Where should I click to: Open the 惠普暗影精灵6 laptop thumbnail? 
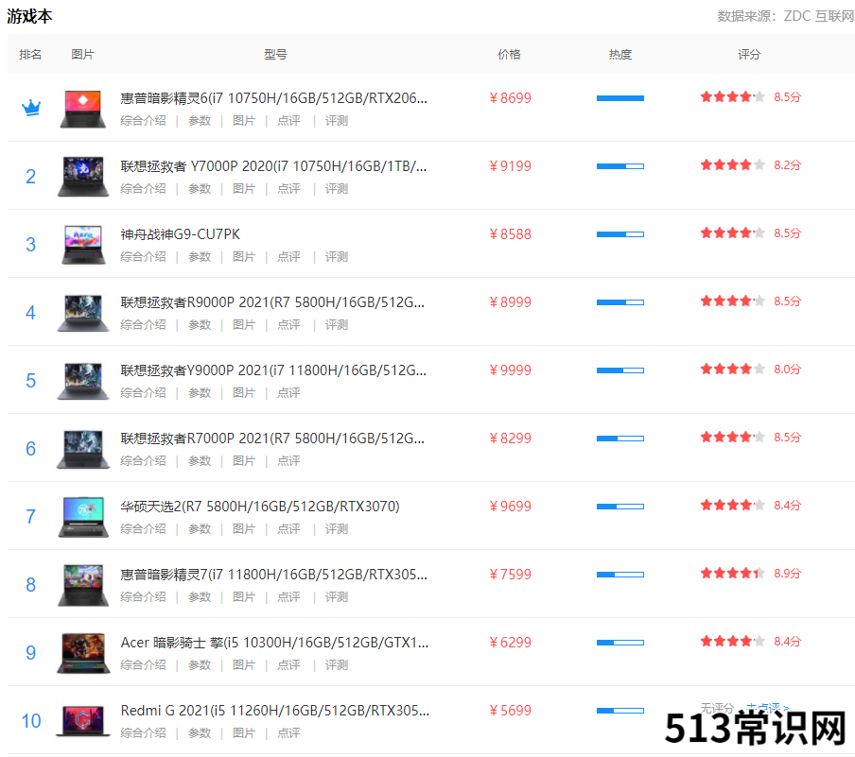click(83, 109)
